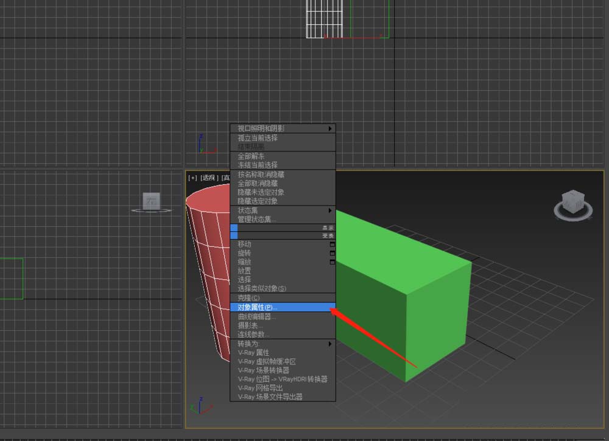609x441 pixels.
Task: Choose V-Ray 属性 entry
Action: click(x=283, y=353)
